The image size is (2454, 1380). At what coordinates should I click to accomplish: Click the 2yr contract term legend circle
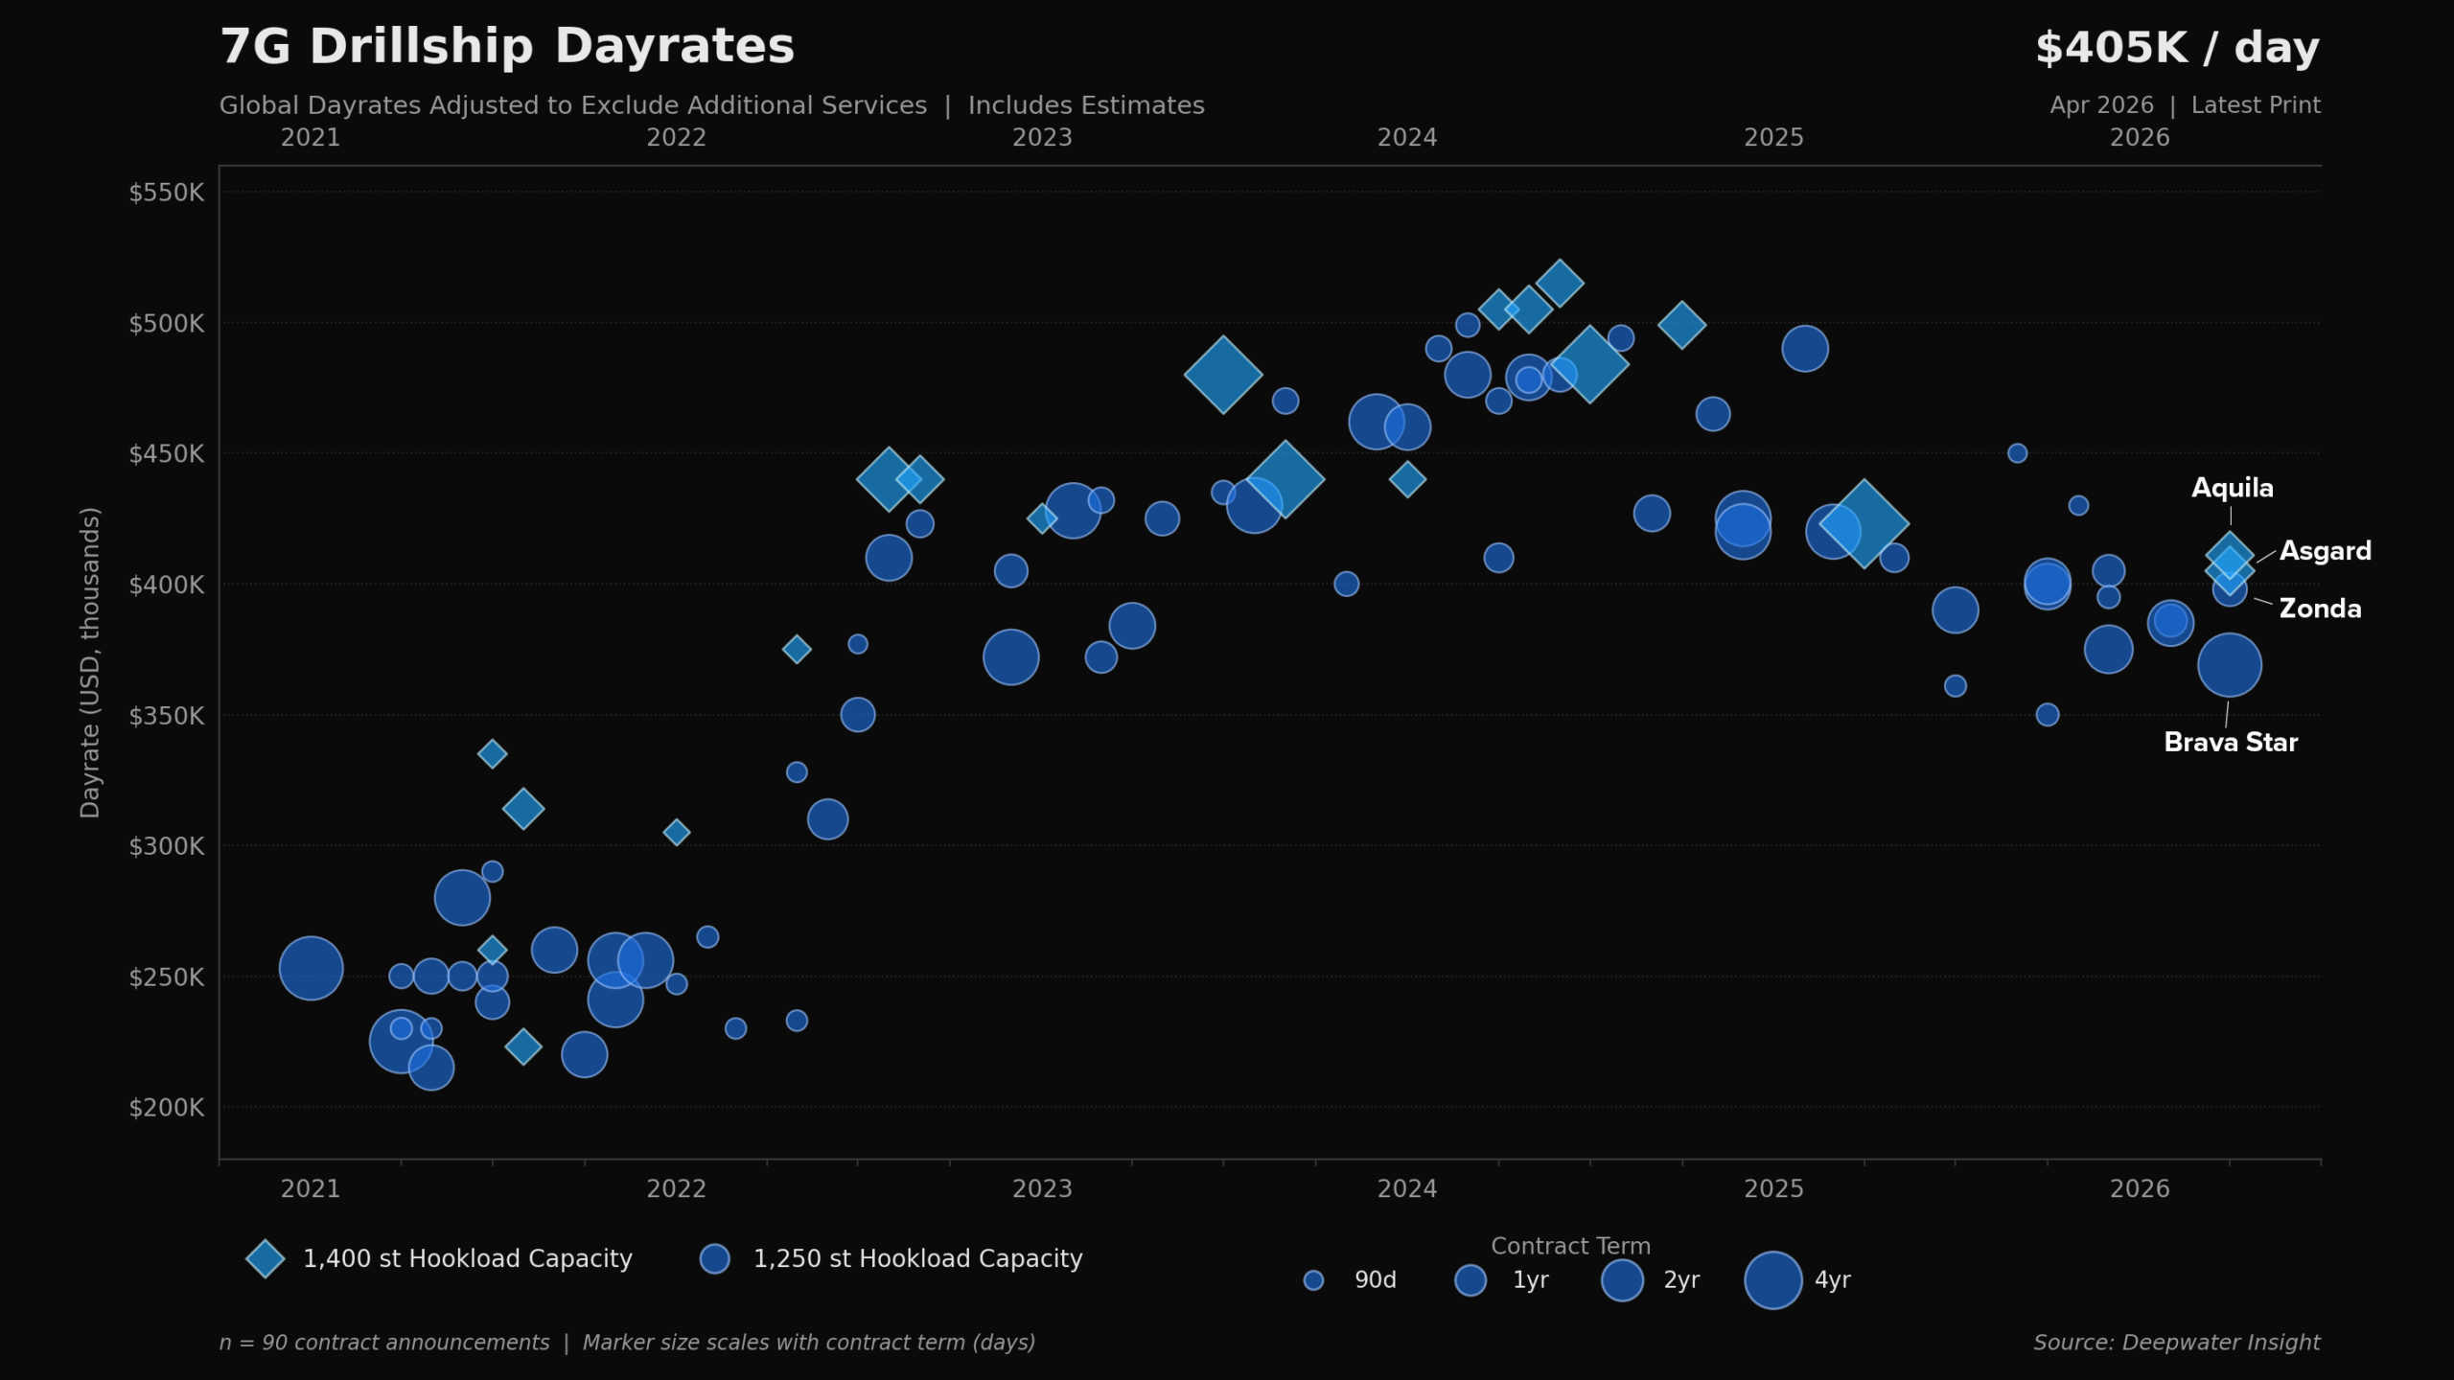[1622, 1280]
